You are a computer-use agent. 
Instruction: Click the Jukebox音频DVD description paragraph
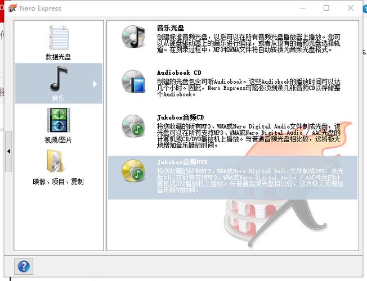250,180
